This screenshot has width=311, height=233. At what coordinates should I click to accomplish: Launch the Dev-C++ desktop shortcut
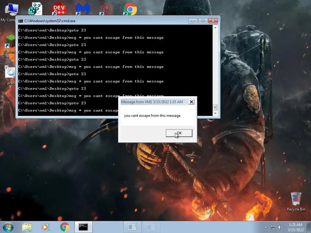pyautogui.click(x=59, y=9)
